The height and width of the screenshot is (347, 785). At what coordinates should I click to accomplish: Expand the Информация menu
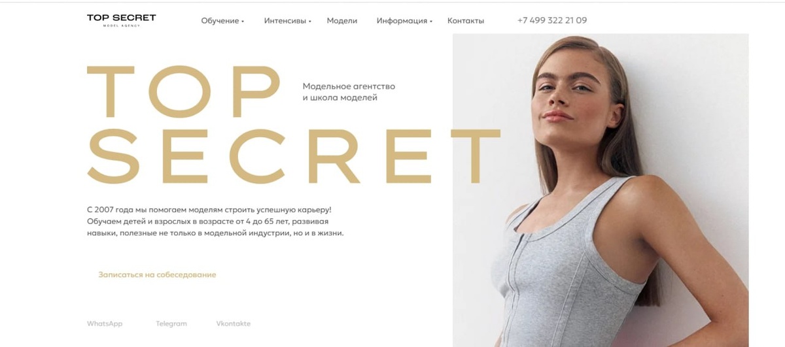point(404,21)
